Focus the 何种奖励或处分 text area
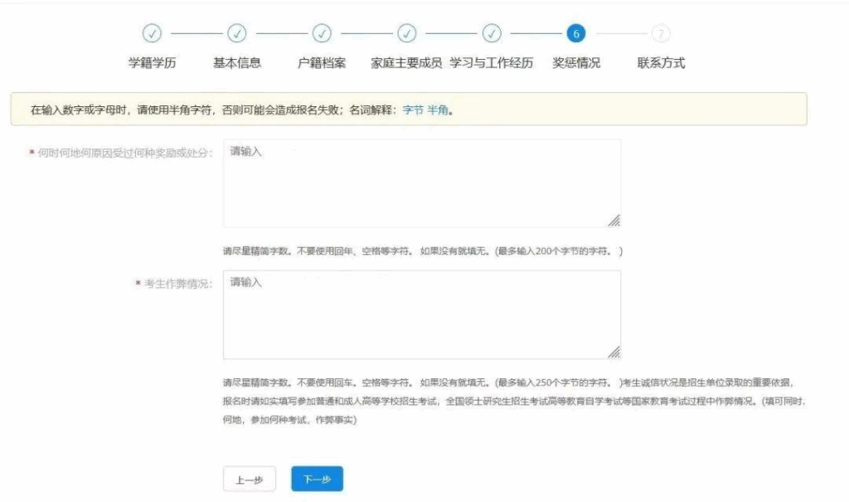The image size is (849, 502). (x=421, y=183)
